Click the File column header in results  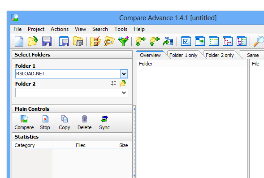(x=257, y=64)
